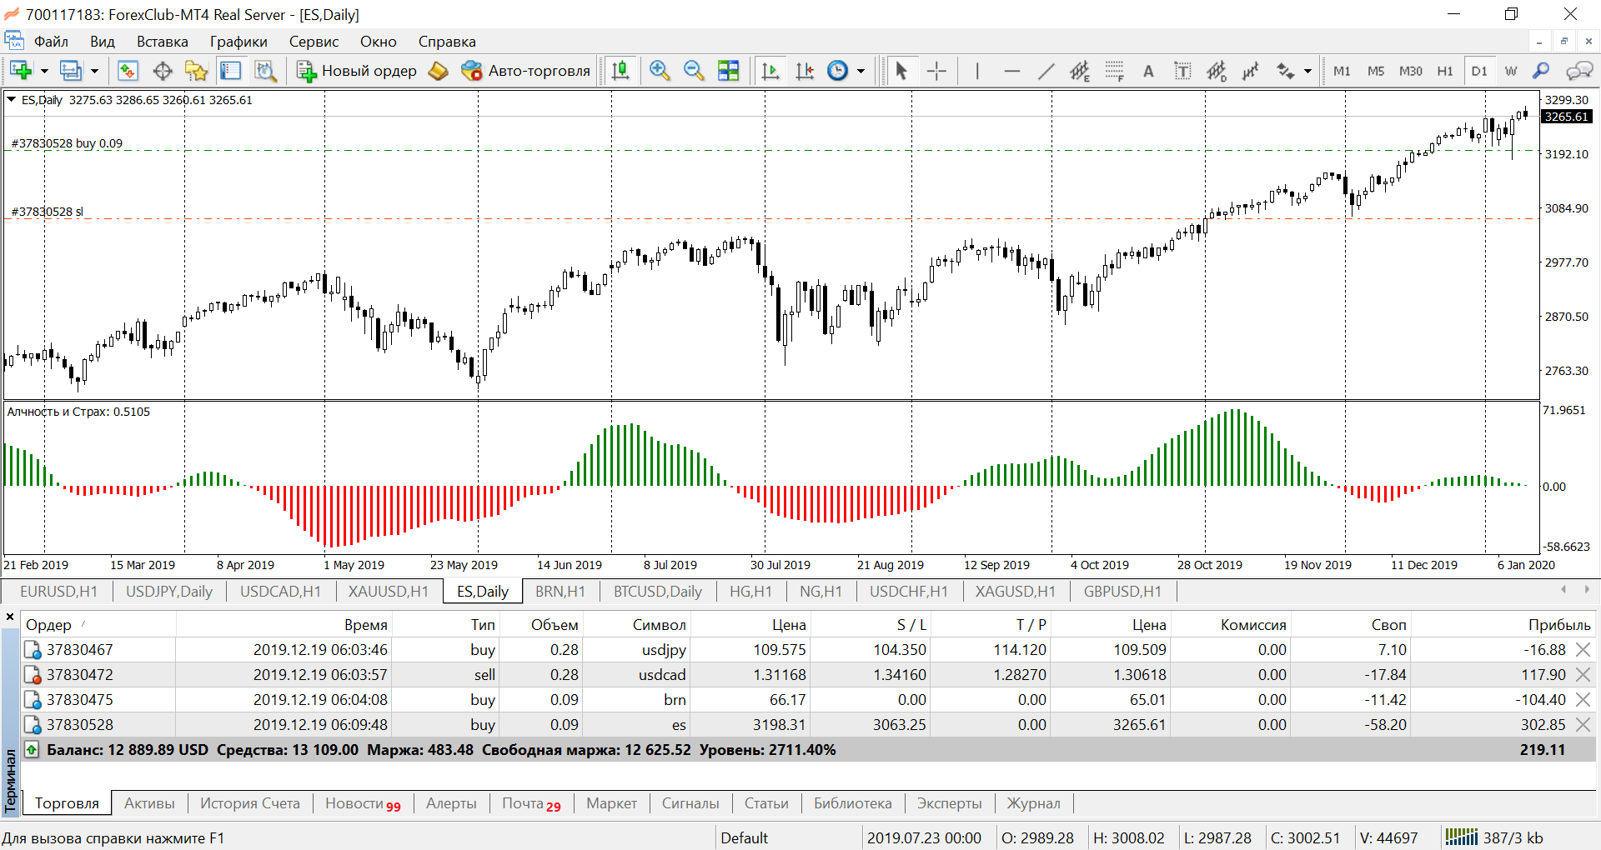Image resolution: width=1601 pixels, height=850 pixels.
Task: Close order 37830467 with X
Action: 1583,649
